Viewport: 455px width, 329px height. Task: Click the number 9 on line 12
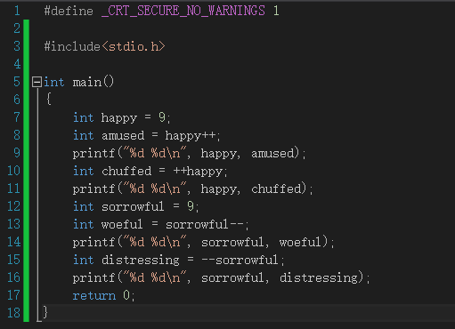tap(191, 206)
